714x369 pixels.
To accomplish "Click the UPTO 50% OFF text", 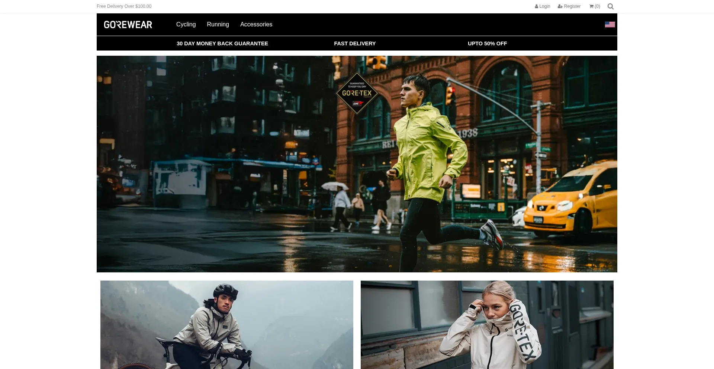I will pos(488,43).
